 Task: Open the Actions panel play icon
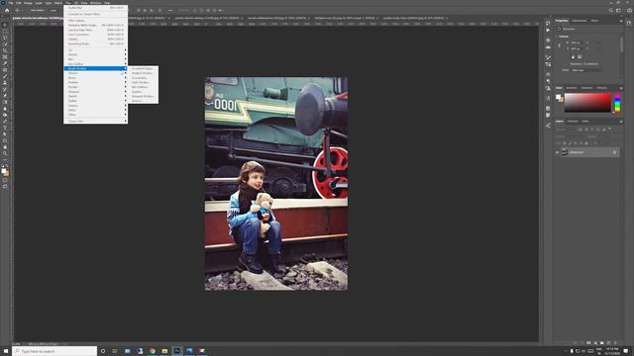(x=548, y=30)
